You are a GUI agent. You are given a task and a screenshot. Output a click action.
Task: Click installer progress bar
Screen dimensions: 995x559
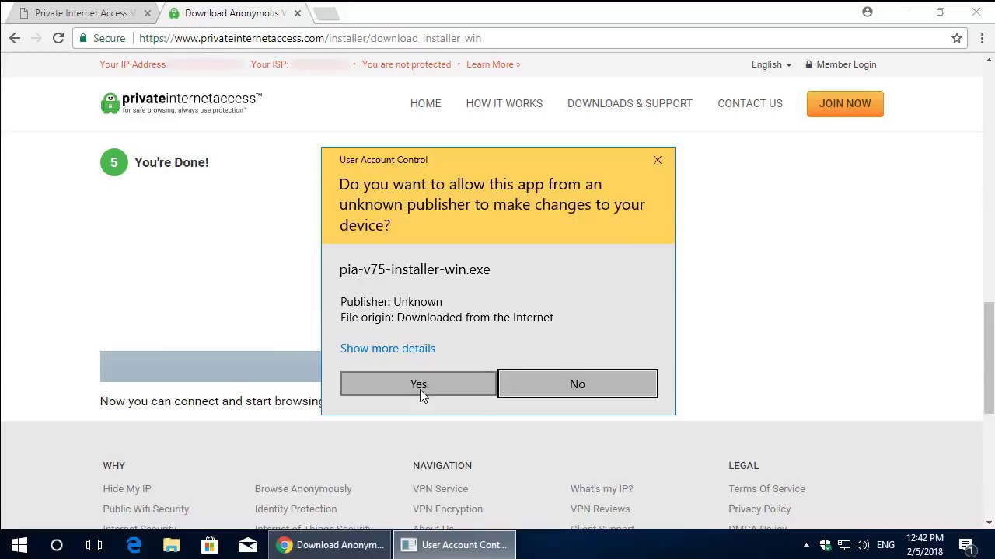211,366
